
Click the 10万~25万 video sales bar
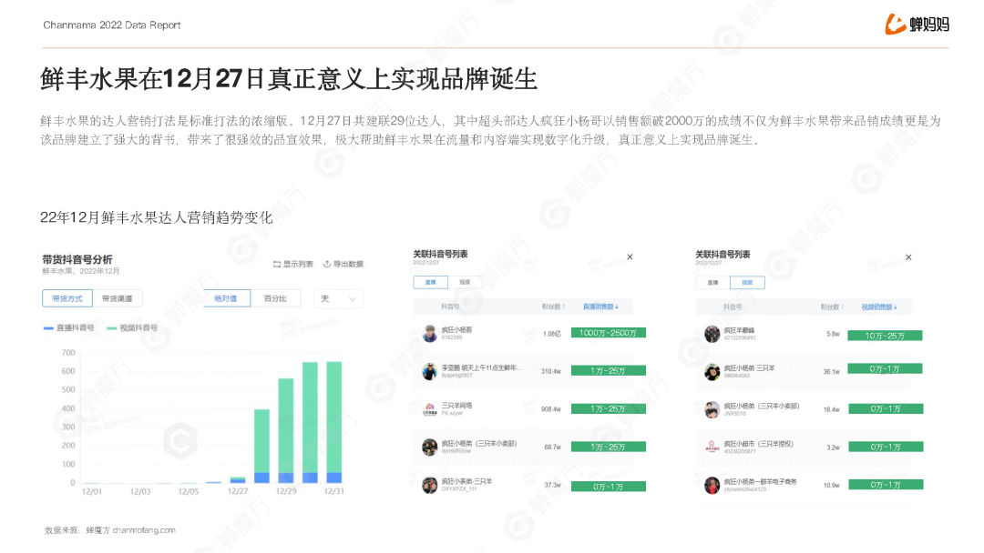[x=885, y=336]
